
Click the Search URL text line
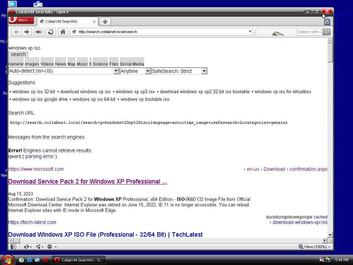tap(149, 123)
